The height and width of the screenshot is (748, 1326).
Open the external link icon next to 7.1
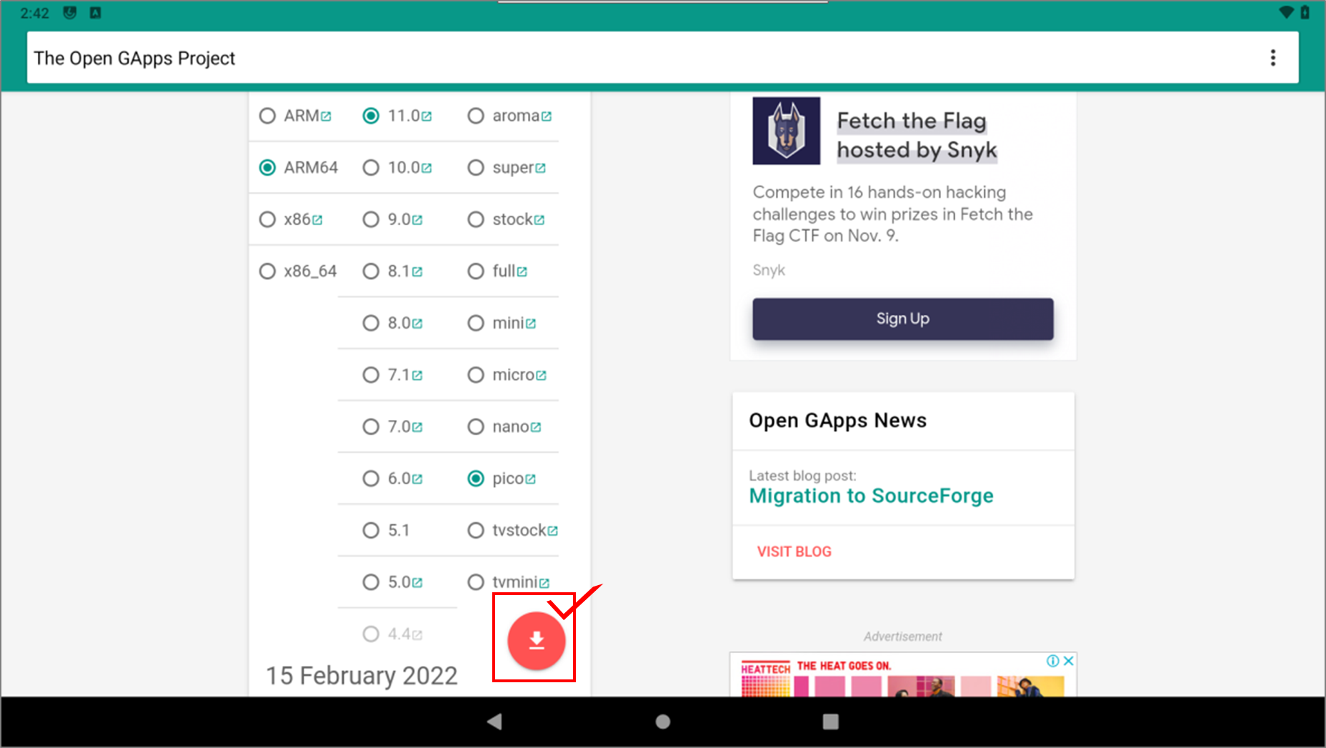click(417, 375)
